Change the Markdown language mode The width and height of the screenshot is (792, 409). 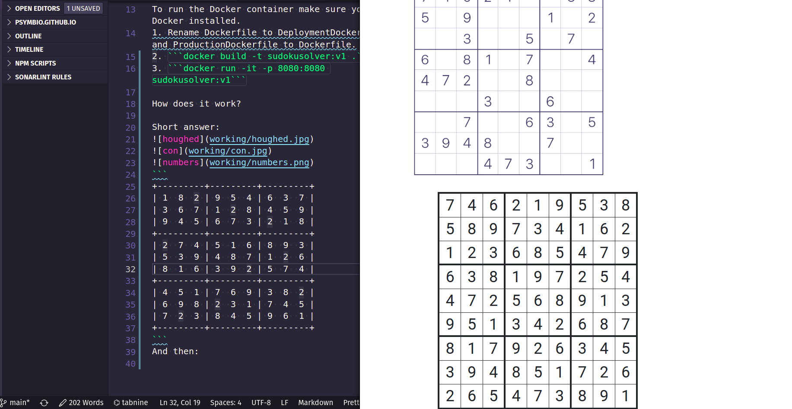[316, 403]
